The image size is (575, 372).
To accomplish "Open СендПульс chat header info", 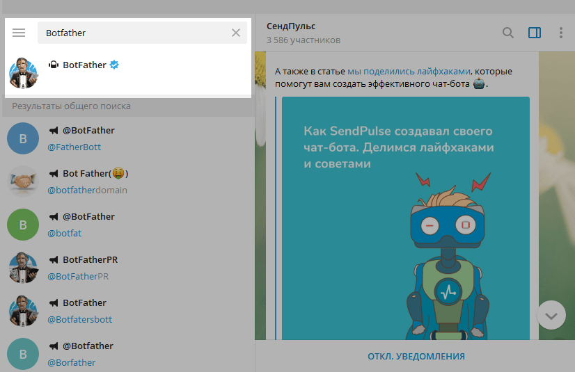I will pos(304,33).
